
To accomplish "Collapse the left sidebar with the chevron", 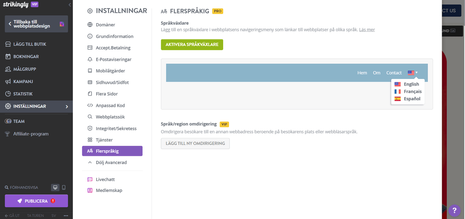I will click(69, 5).
